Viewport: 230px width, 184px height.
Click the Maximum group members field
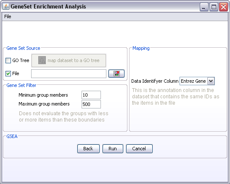click(x=91, y=104)
